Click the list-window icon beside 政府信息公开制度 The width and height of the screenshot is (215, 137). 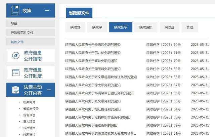coord(16,73)
